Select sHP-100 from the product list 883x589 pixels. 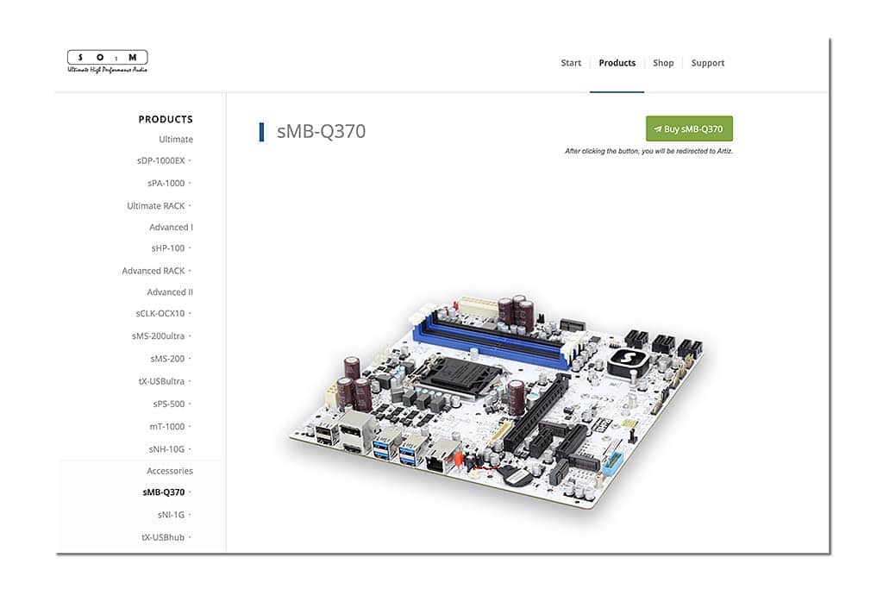point(167,248)
